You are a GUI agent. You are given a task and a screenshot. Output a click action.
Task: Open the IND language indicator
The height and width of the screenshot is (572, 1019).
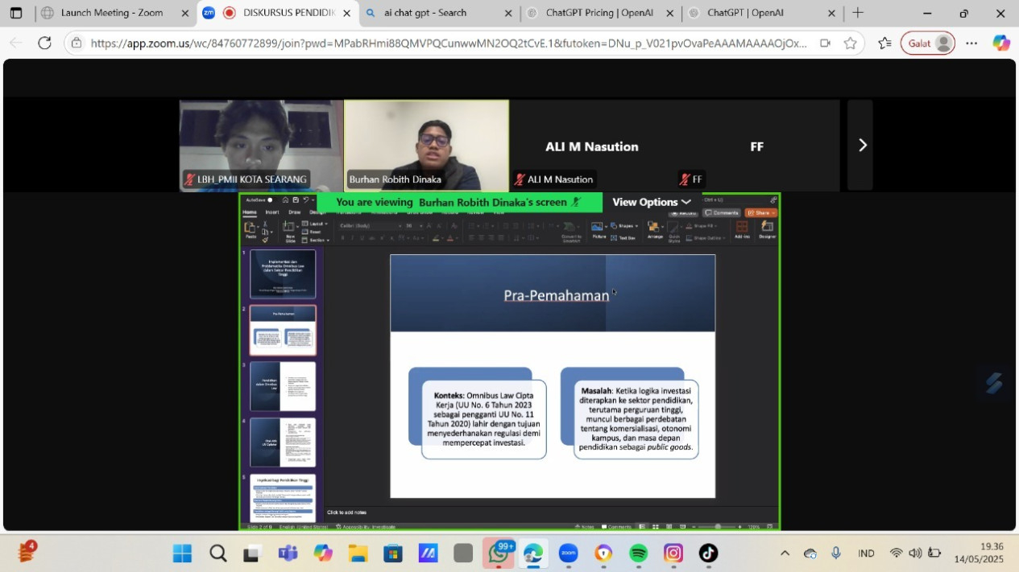pyautogui.click(x=867, y=553)
